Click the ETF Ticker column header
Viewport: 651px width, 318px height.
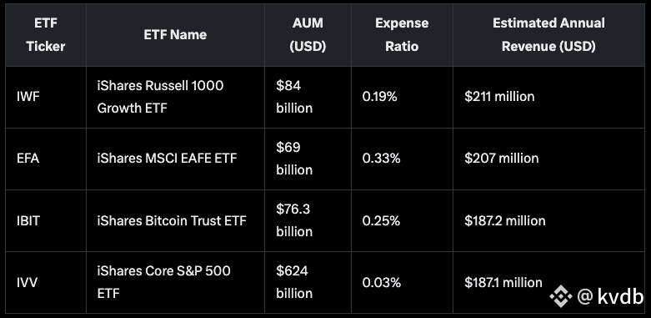46,35
